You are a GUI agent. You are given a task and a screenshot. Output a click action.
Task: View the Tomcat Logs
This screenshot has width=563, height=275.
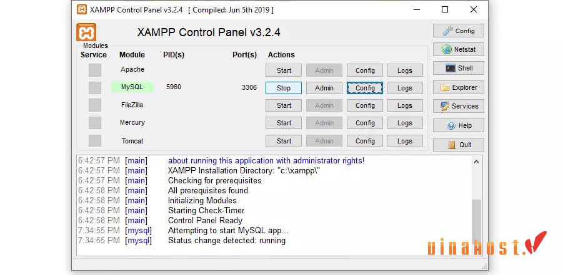[405, 141]
